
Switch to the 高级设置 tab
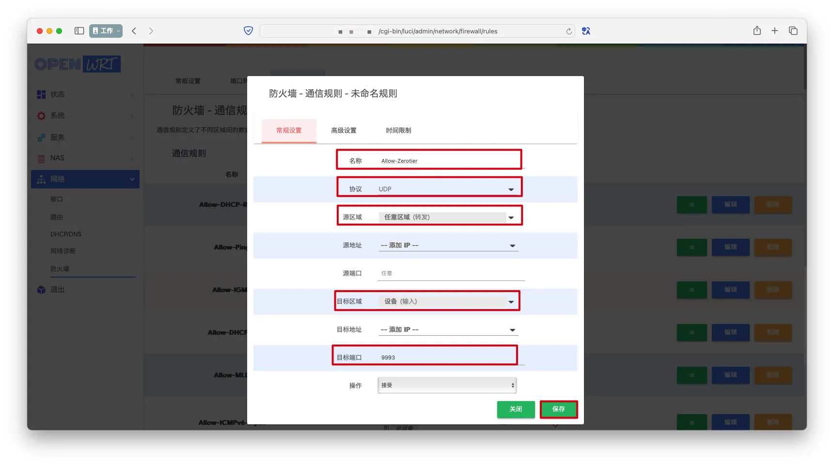pyautogui.click(x=344, y=130)
